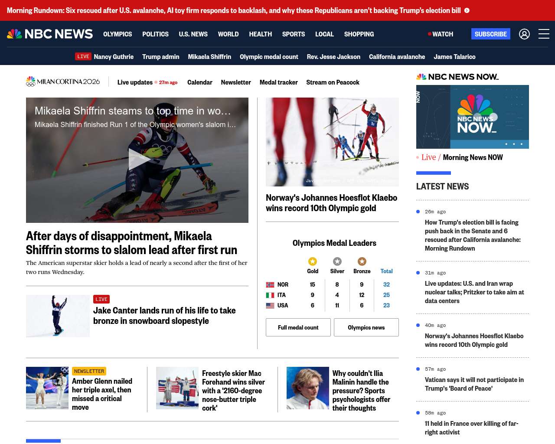
Task: Open the California avalanche trending topic
Action: [x=397, y=57]
